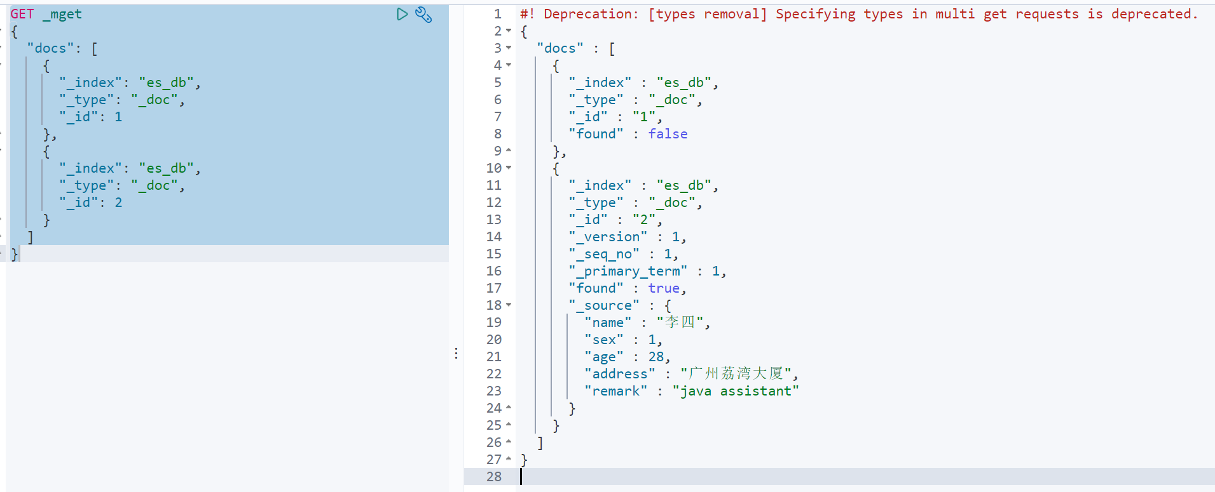This screenshot has width=1215, height=492.
Task: Place cursor on empty response line 28
Action: (867, 477)
